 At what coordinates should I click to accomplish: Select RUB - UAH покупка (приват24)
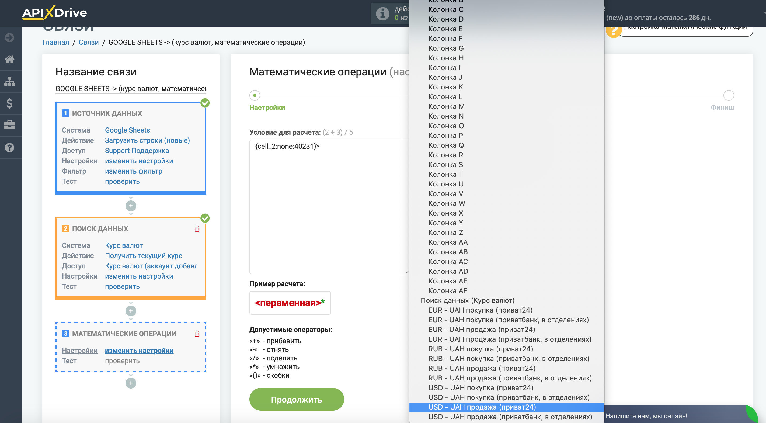[507, 349]
